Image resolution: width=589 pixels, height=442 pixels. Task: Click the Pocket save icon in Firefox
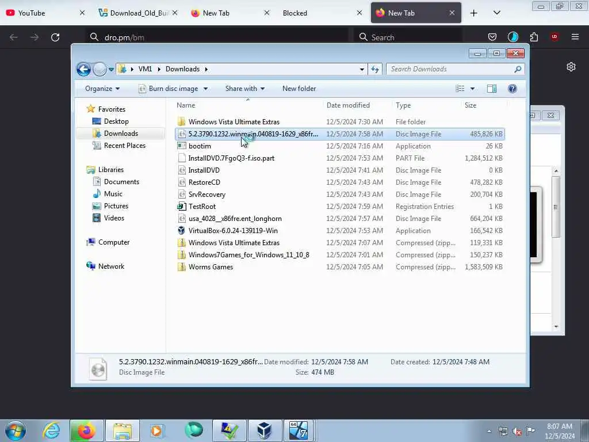(x=492, y=37)
